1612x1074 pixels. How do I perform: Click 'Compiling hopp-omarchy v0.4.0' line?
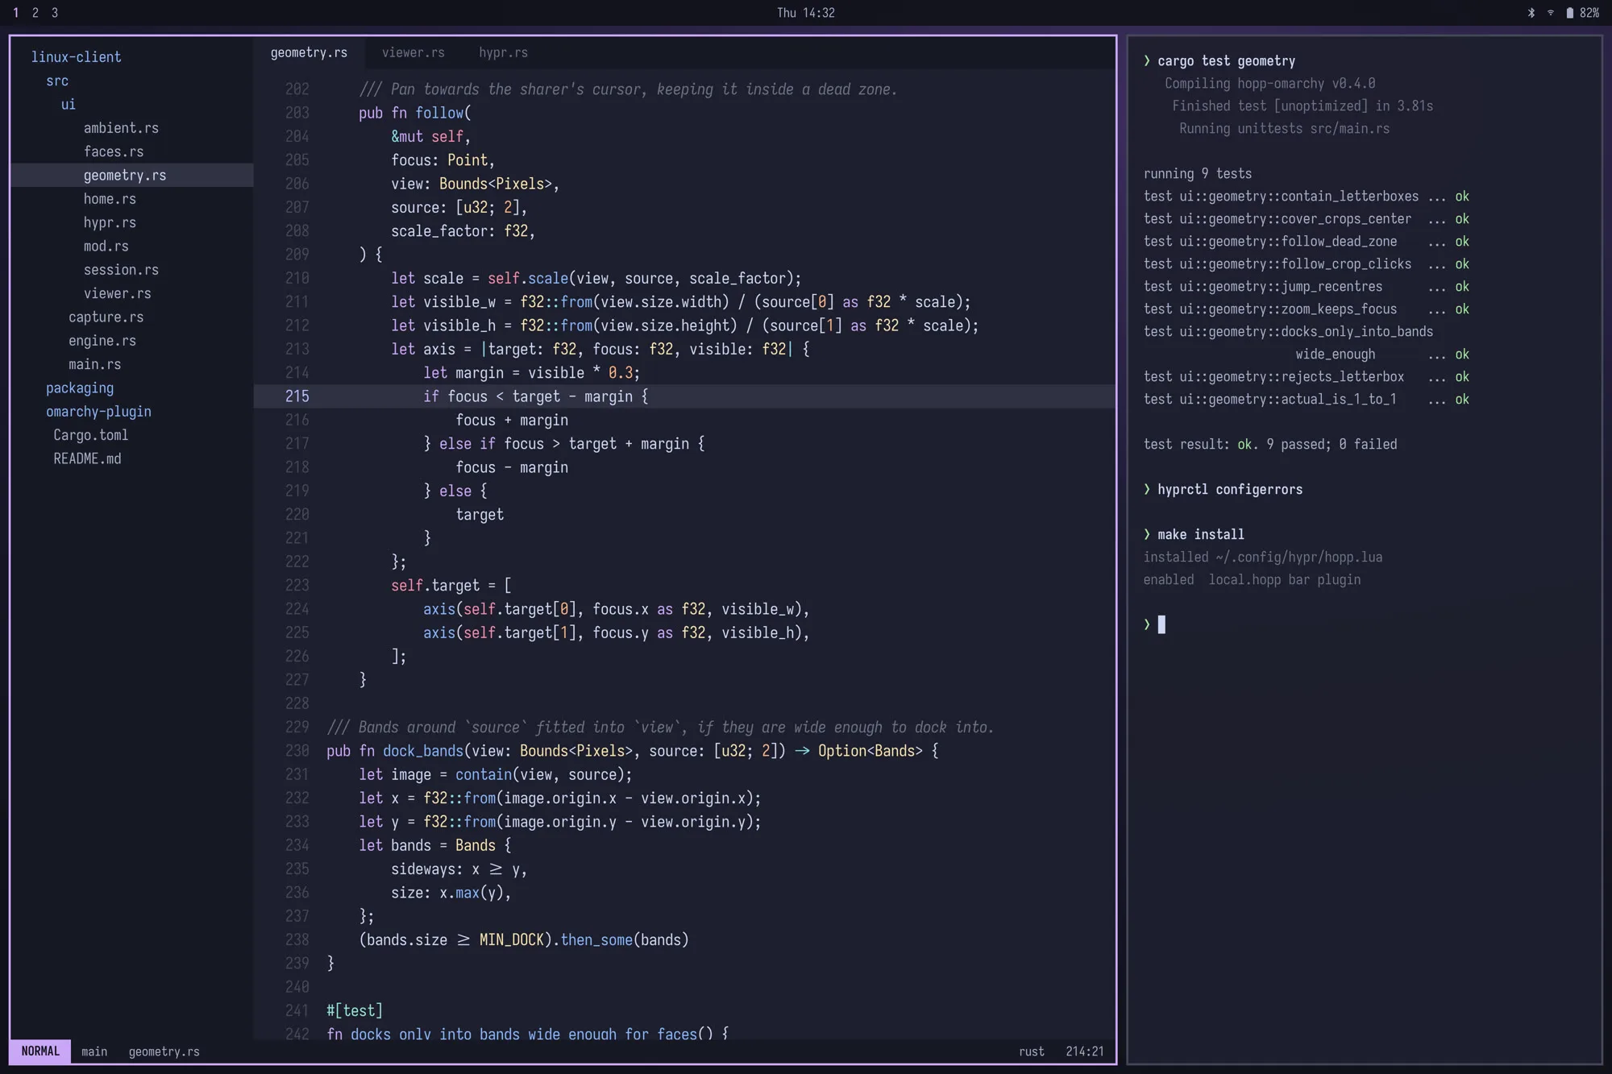(1269, 84)
